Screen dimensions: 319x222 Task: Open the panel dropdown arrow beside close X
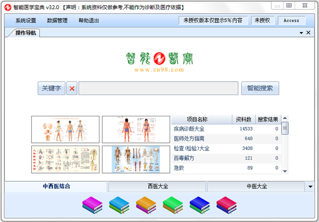(x=300, y=33)
